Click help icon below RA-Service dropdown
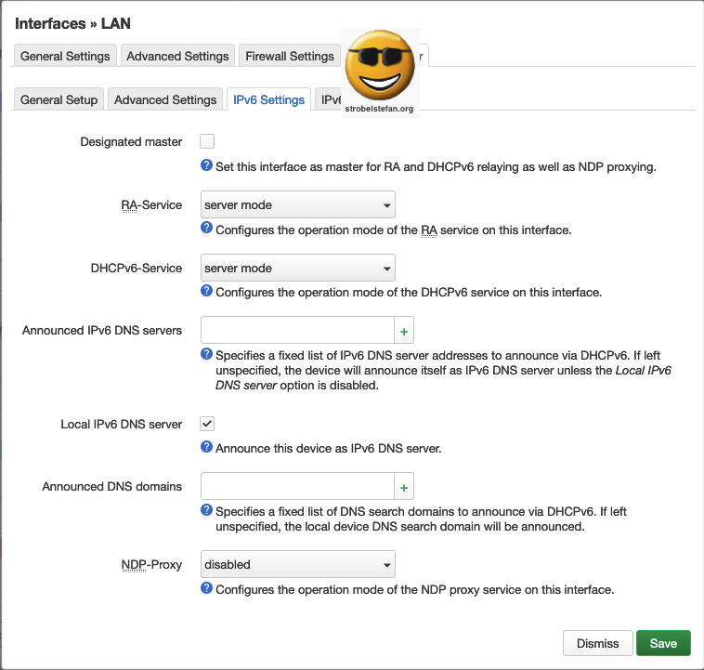Screen dimensions: 704x670 [x=207, y=229]
